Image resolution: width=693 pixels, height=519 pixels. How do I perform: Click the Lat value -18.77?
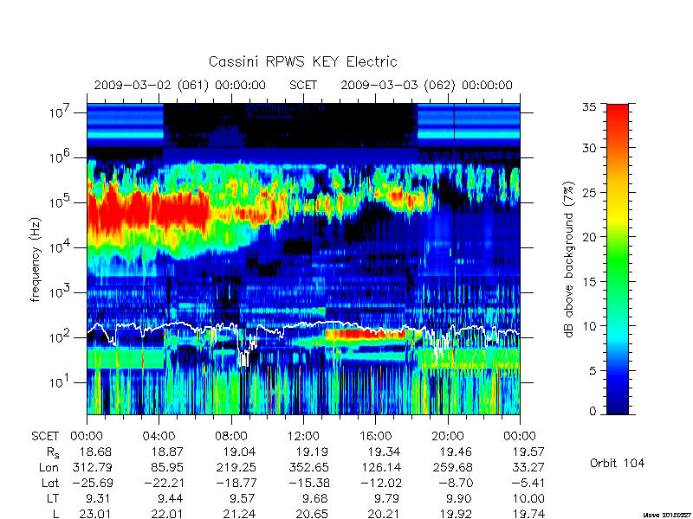pos(236,483)
